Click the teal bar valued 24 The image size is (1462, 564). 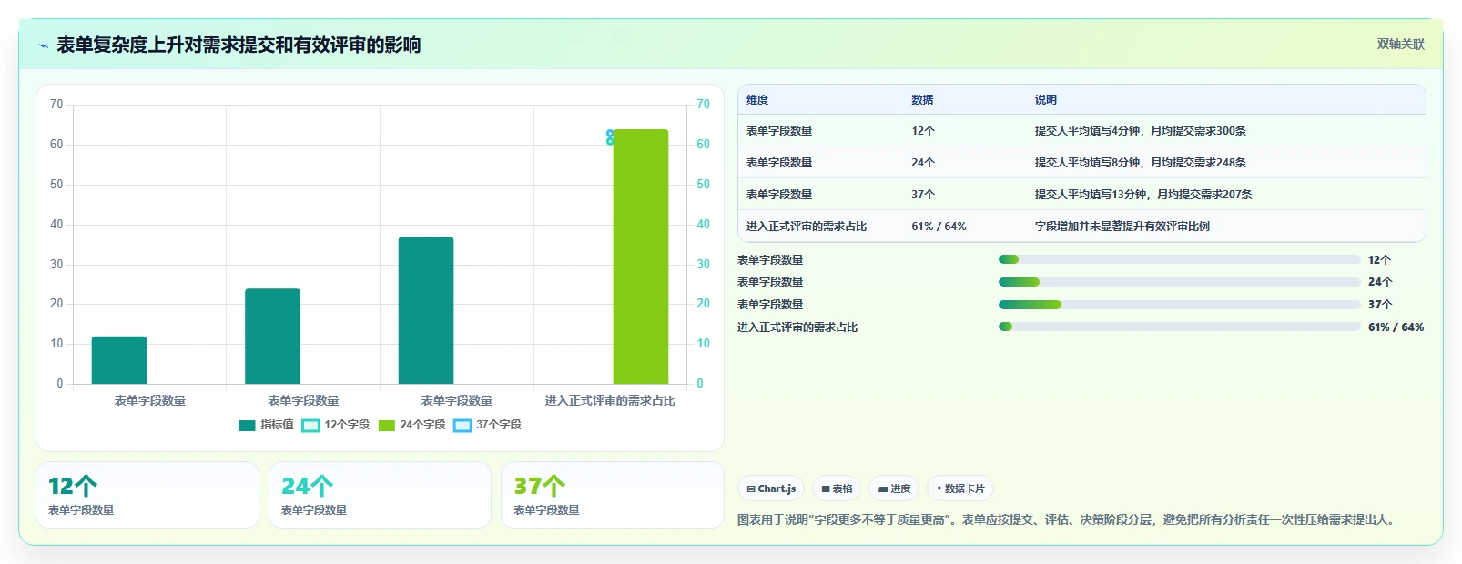click(x=272, y=337)
